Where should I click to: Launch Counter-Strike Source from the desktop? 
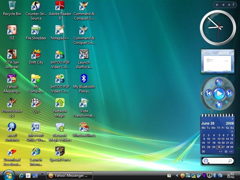(x=36, y=6)
